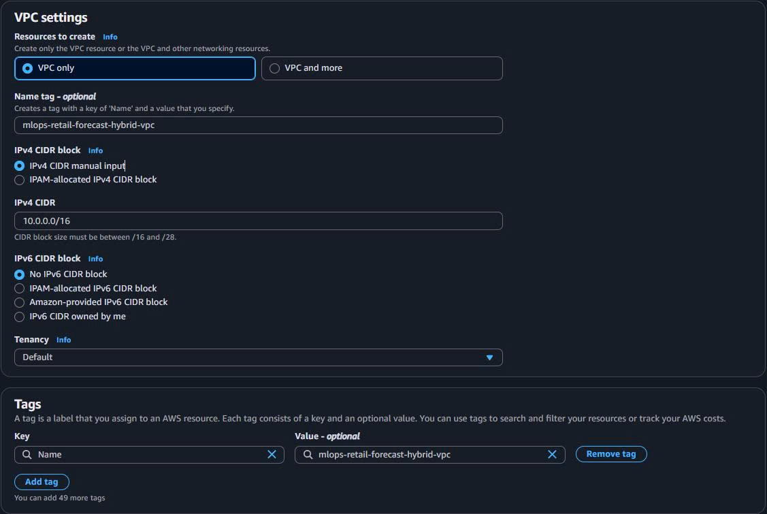
Task: Click the IPv4 CIDR input field
Action: tap(258, 221)
